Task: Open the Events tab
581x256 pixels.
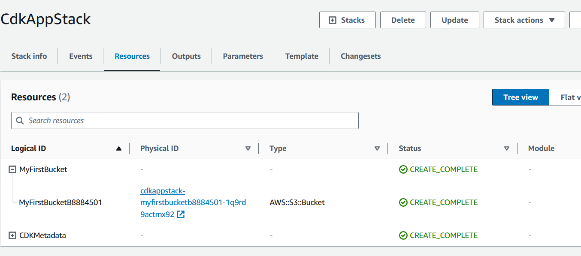Action: click(x=81, y=56)
